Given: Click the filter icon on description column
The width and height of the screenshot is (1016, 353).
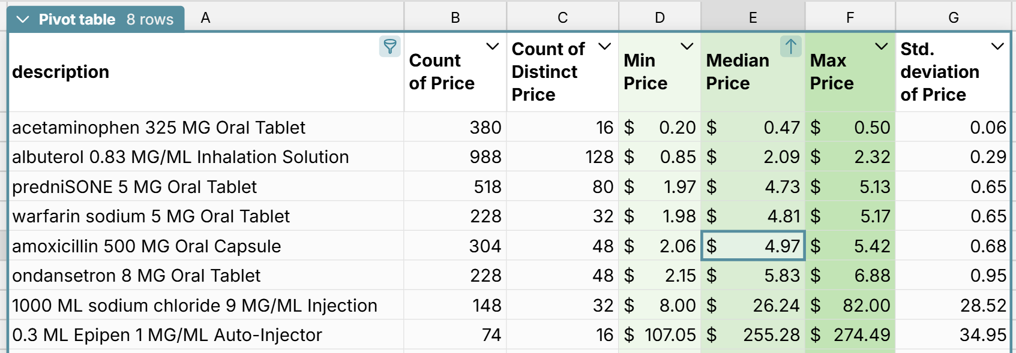Looking at the screenshot, I should click(390, 46).
